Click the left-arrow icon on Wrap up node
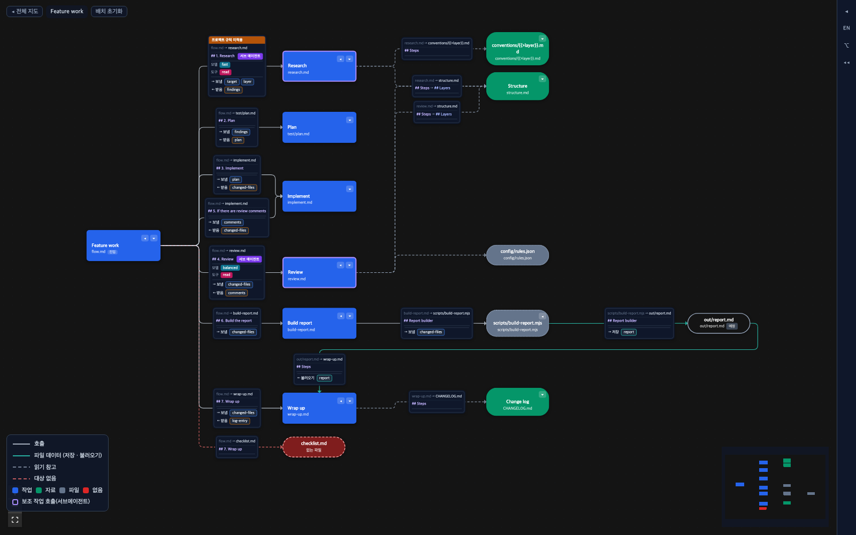Screen dimensions: 856x535 [x=340, y=401]
